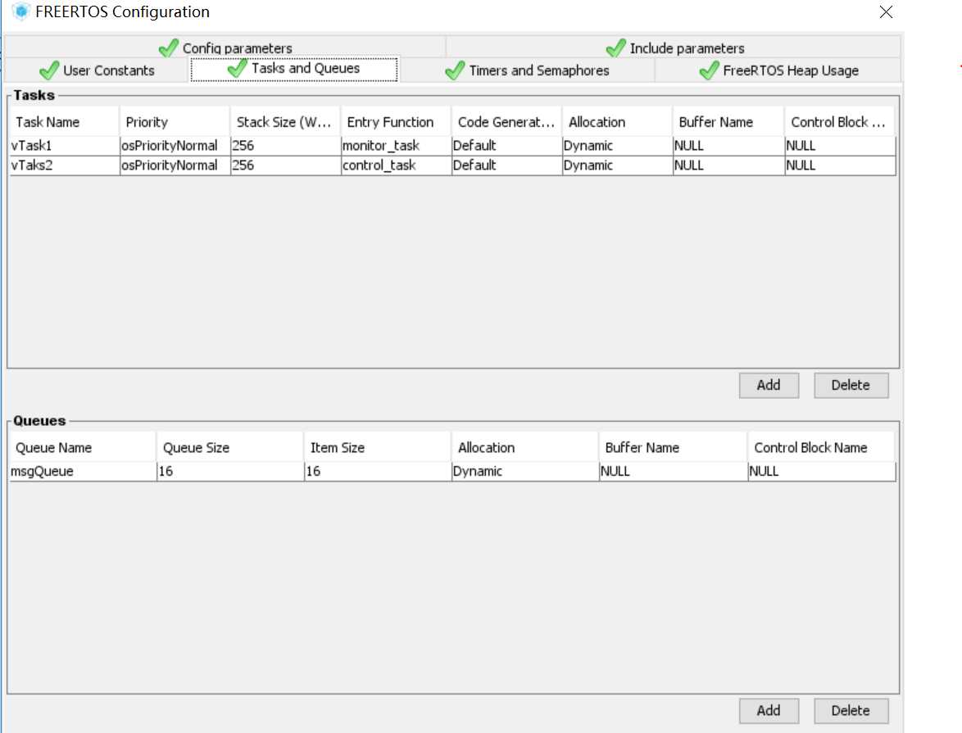The width and height of the screenshot is (962, 733).
Task: Close the FREERTOS Configuration dialog
Action: (x=885, y=12)
